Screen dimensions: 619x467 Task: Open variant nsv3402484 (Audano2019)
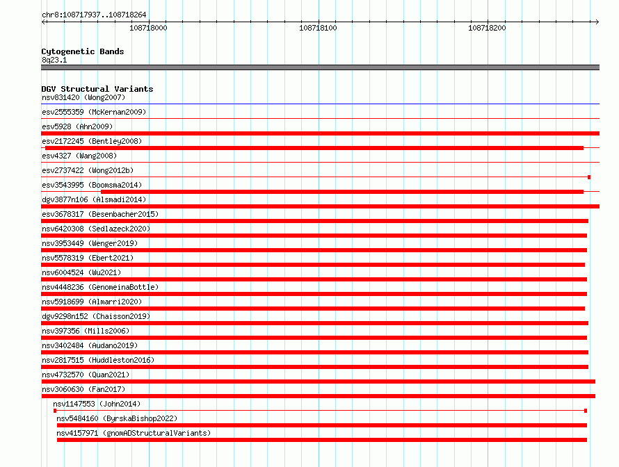[x=90, y=345]
